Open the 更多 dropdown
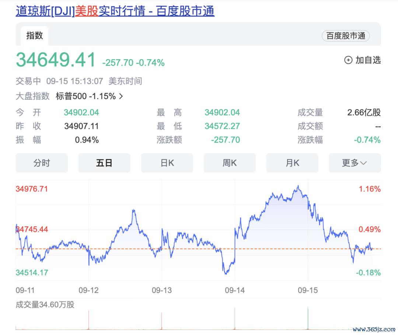Screen dimensions: 398x335 [x=355, y=163]
